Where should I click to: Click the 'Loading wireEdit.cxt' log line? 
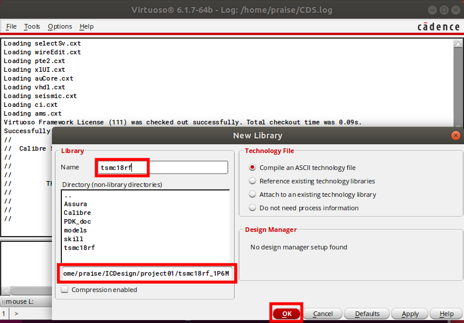coord(42,52)
